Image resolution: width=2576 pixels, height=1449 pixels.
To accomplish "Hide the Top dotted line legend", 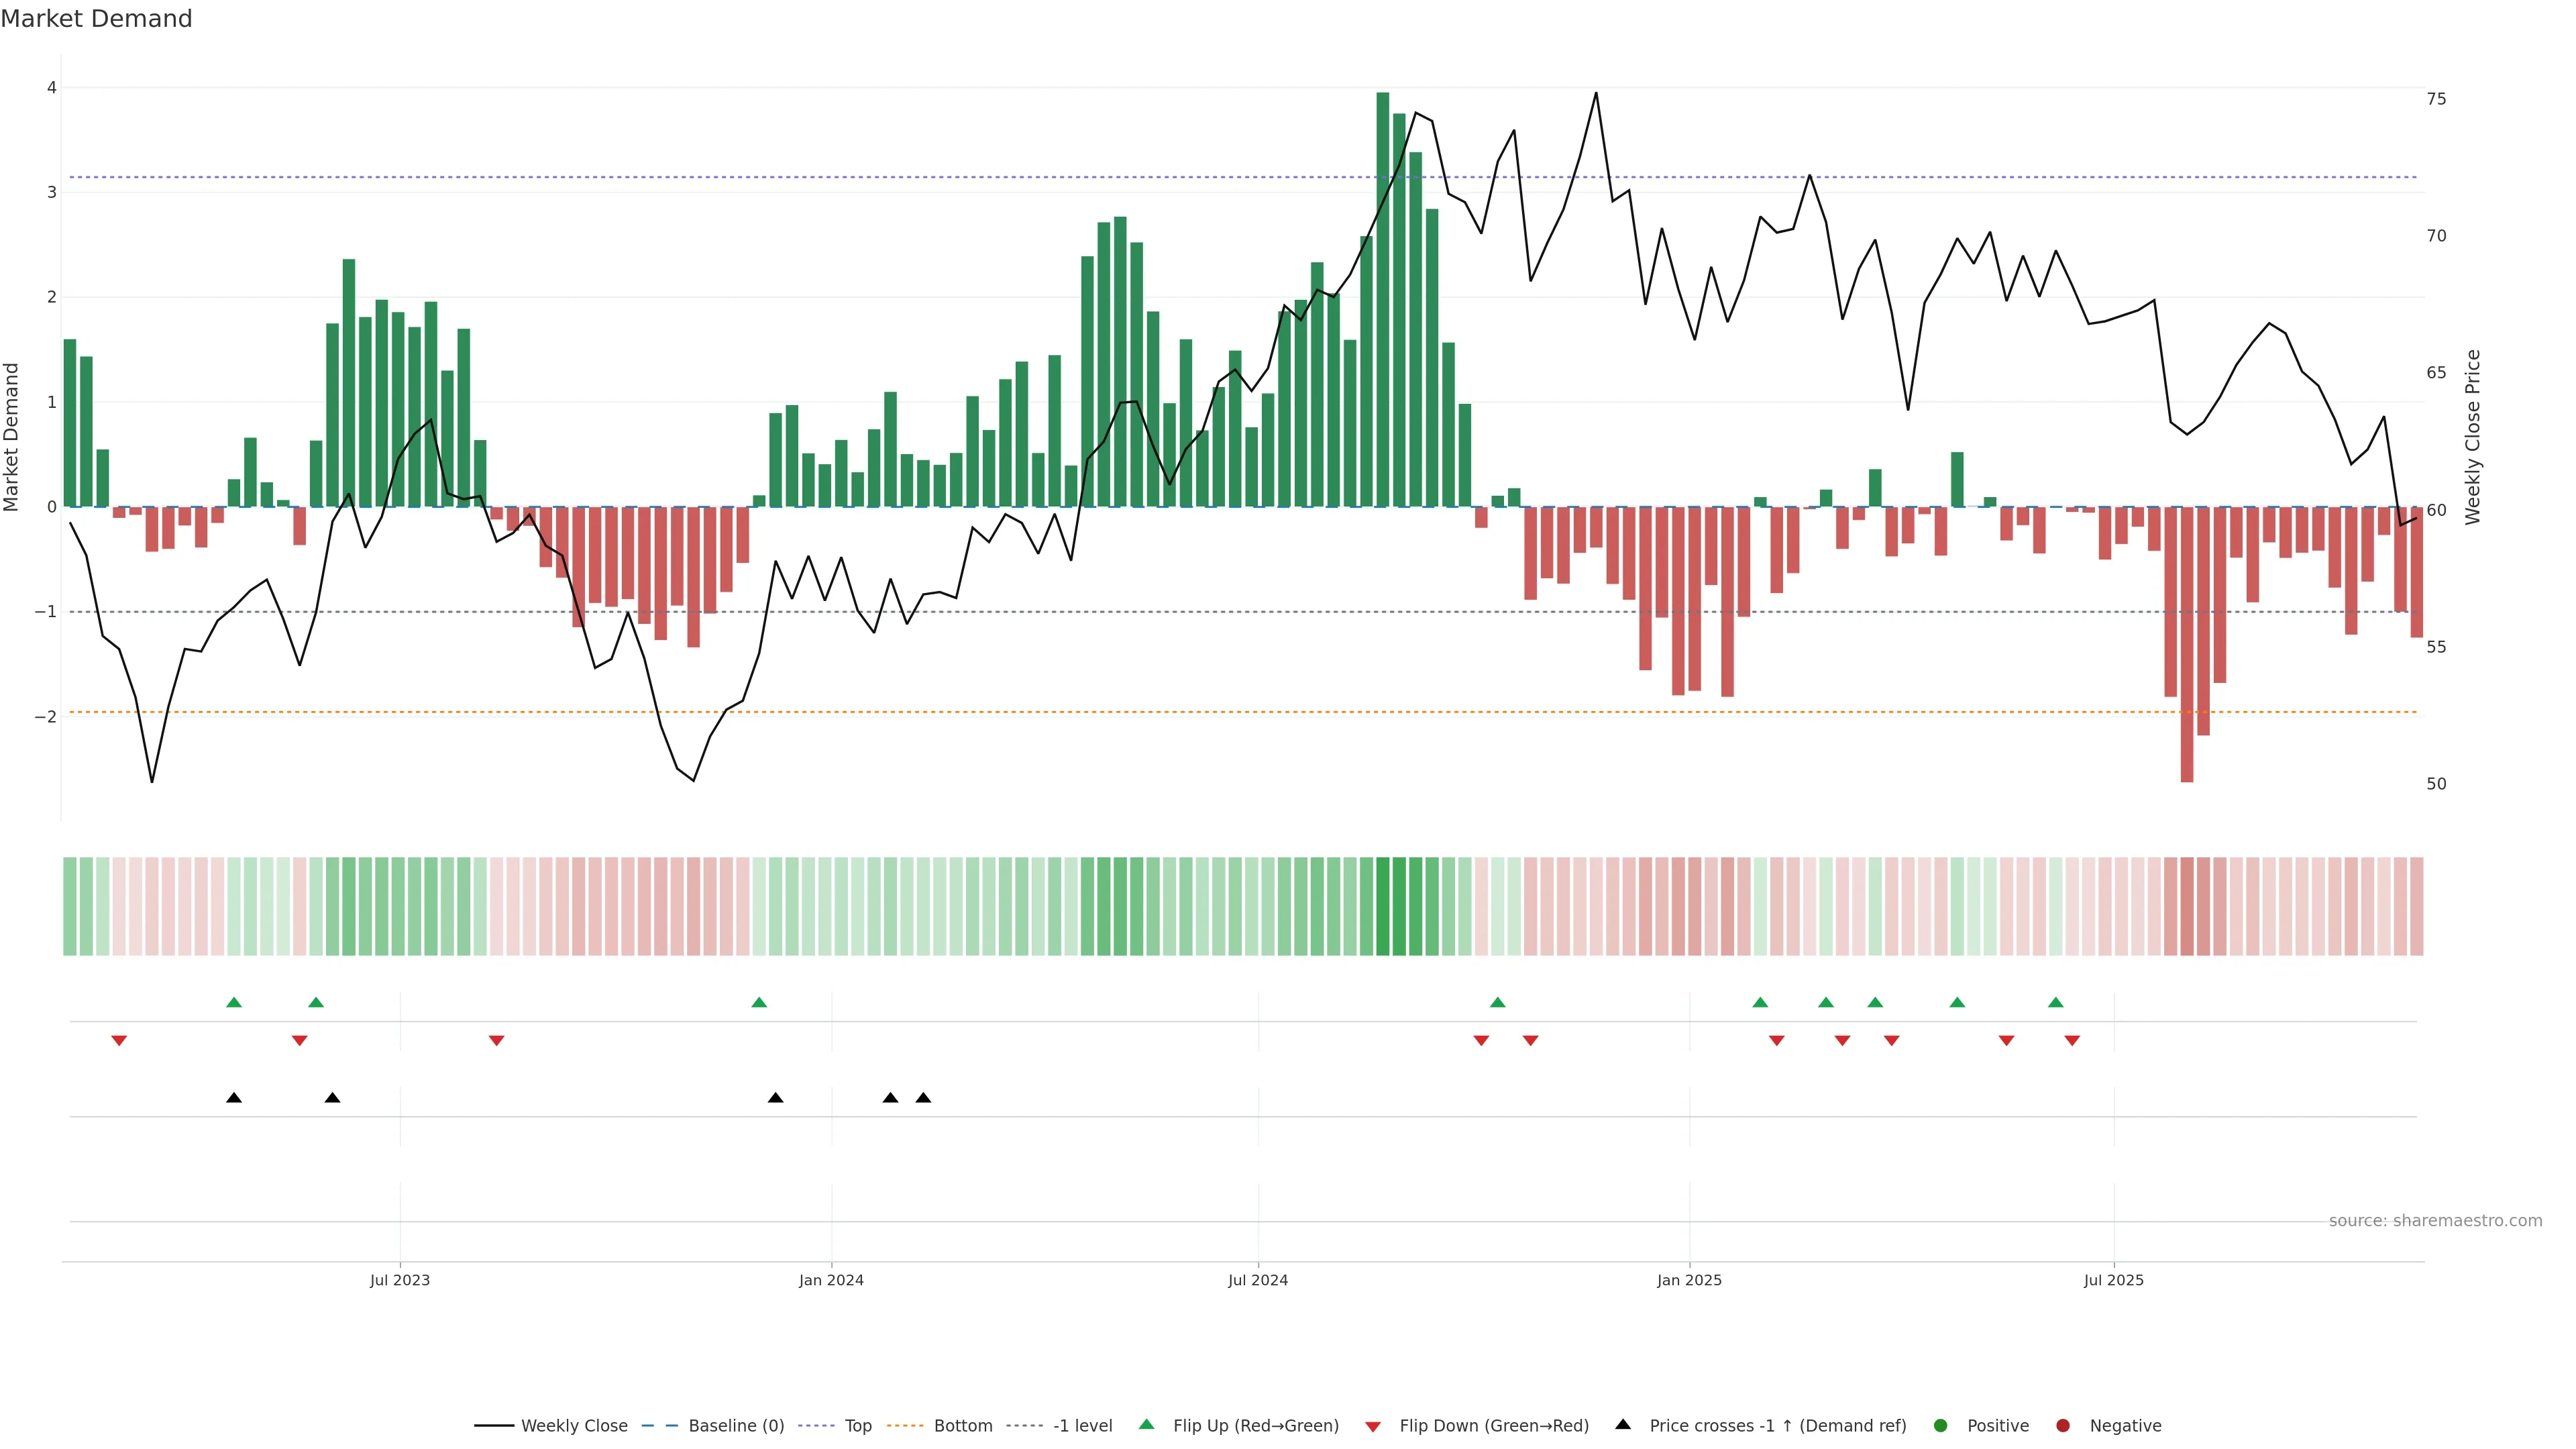I will click(857, 1426).
